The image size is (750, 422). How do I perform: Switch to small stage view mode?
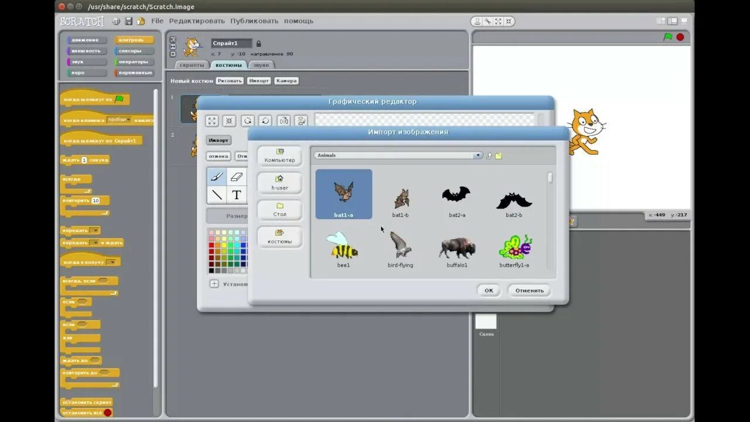tap(661, 21)
